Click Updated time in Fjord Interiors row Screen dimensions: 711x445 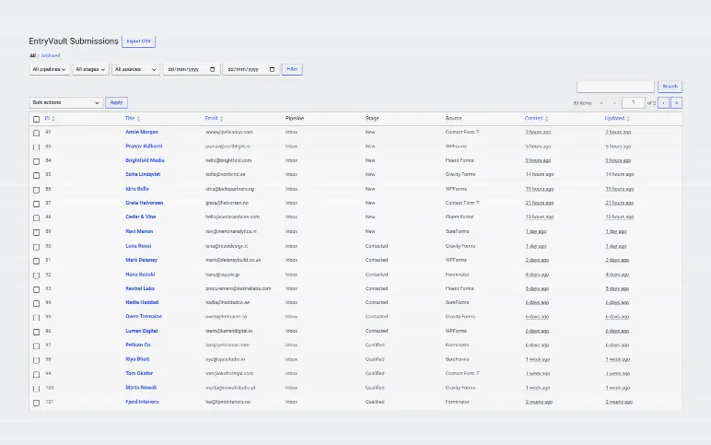click(619, 402)
